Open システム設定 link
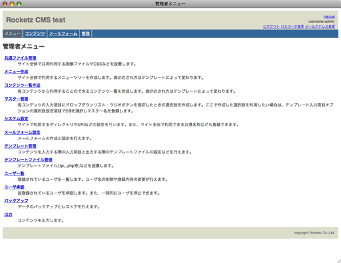341x263 pixels. click(16, 118)
